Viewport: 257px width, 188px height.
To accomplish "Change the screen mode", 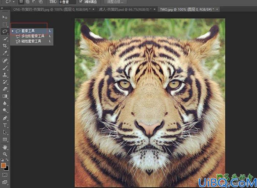I will click(x=5, y=182).
